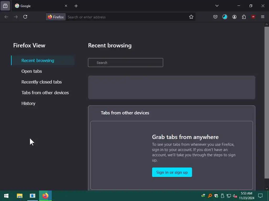Open the Windows Security shield tray icon
Image resolution: width=269 pixels, height=201 pixels.
[216, 196]
